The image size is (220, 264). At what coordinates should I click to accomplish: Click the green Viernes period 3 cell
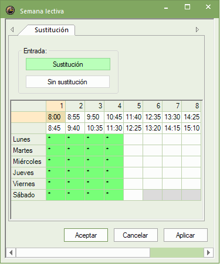(x=94, y=184)
